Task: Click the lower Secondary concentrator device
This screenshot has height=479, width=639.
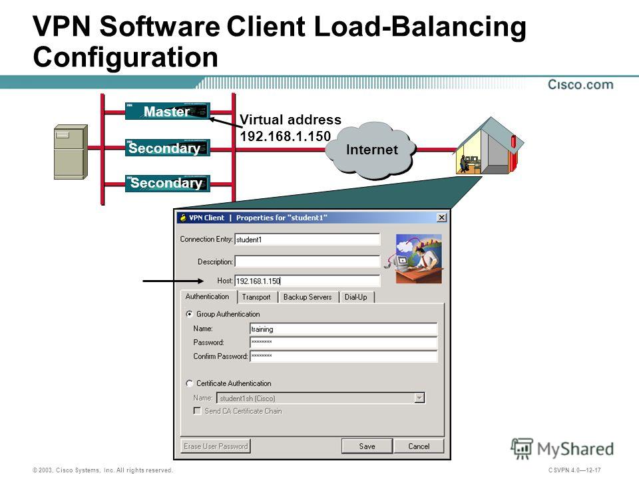Action: click(168, 184)
